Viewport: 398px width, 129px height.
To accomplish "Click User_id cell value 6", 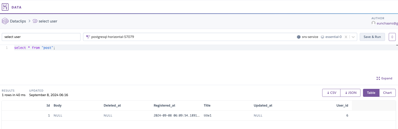I will pyautogui.click(x=347, y=116).
